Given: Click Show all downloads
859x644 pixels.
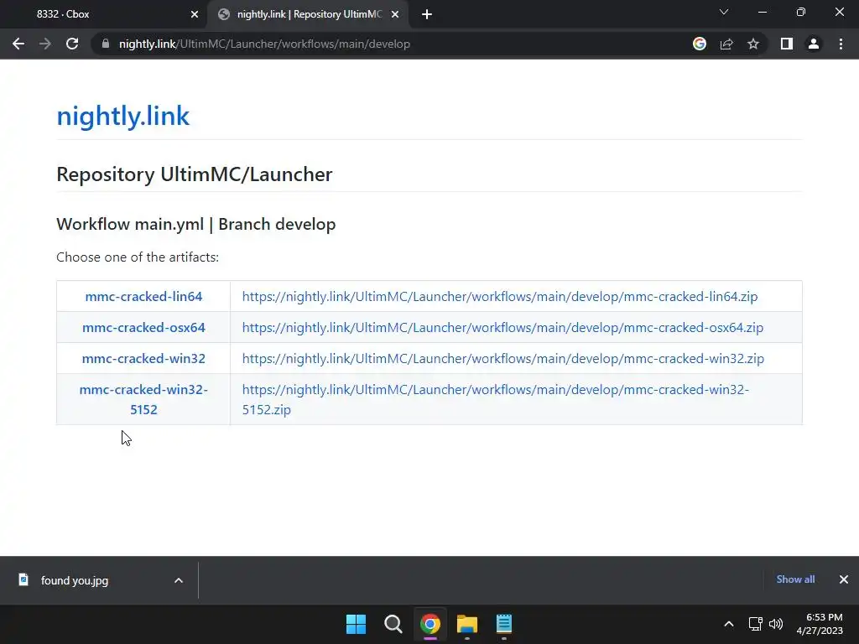Looking at the screenshot, I should point(795,579).
